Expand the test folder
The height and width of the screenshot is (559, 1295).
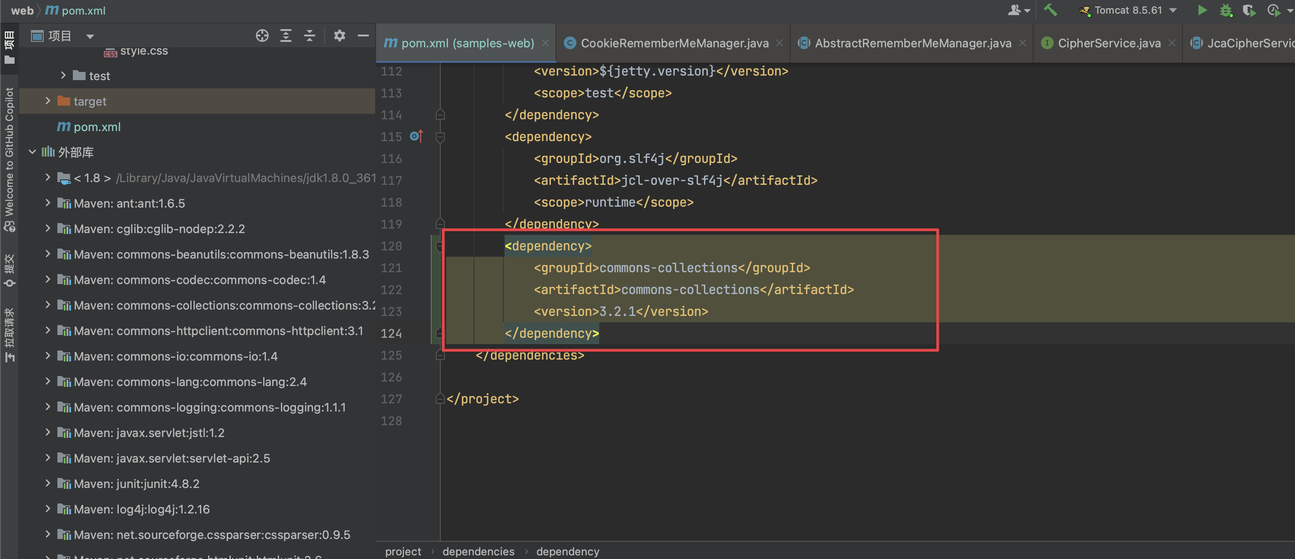click(63, 76)
